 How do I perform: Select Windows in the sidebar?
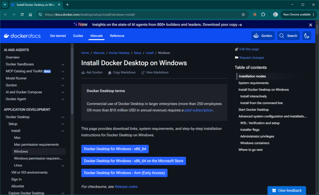39,151
